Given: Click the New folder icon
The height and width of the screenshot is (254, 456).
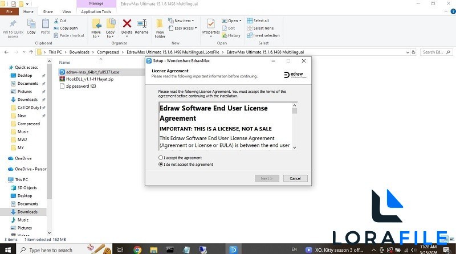Looking at the screenshot, I should pos(160,24).
